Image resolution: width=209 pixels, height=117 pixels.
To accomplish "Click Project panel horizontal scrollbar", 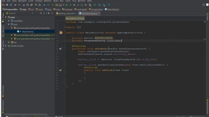I will click(26, 114).
